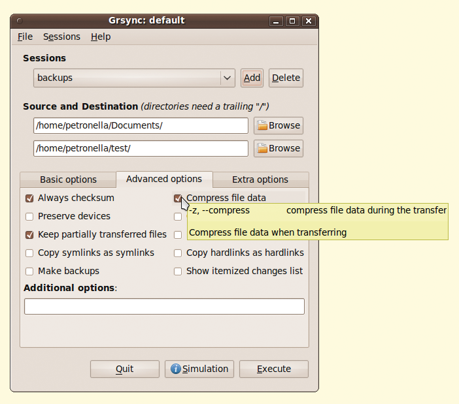Enable Preserve devices
The width and height of the screenshot is (459, 404).
29,217
